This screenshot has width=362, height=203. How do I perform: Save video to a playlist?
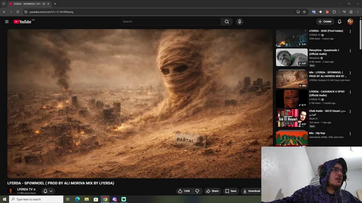point(230,191)
